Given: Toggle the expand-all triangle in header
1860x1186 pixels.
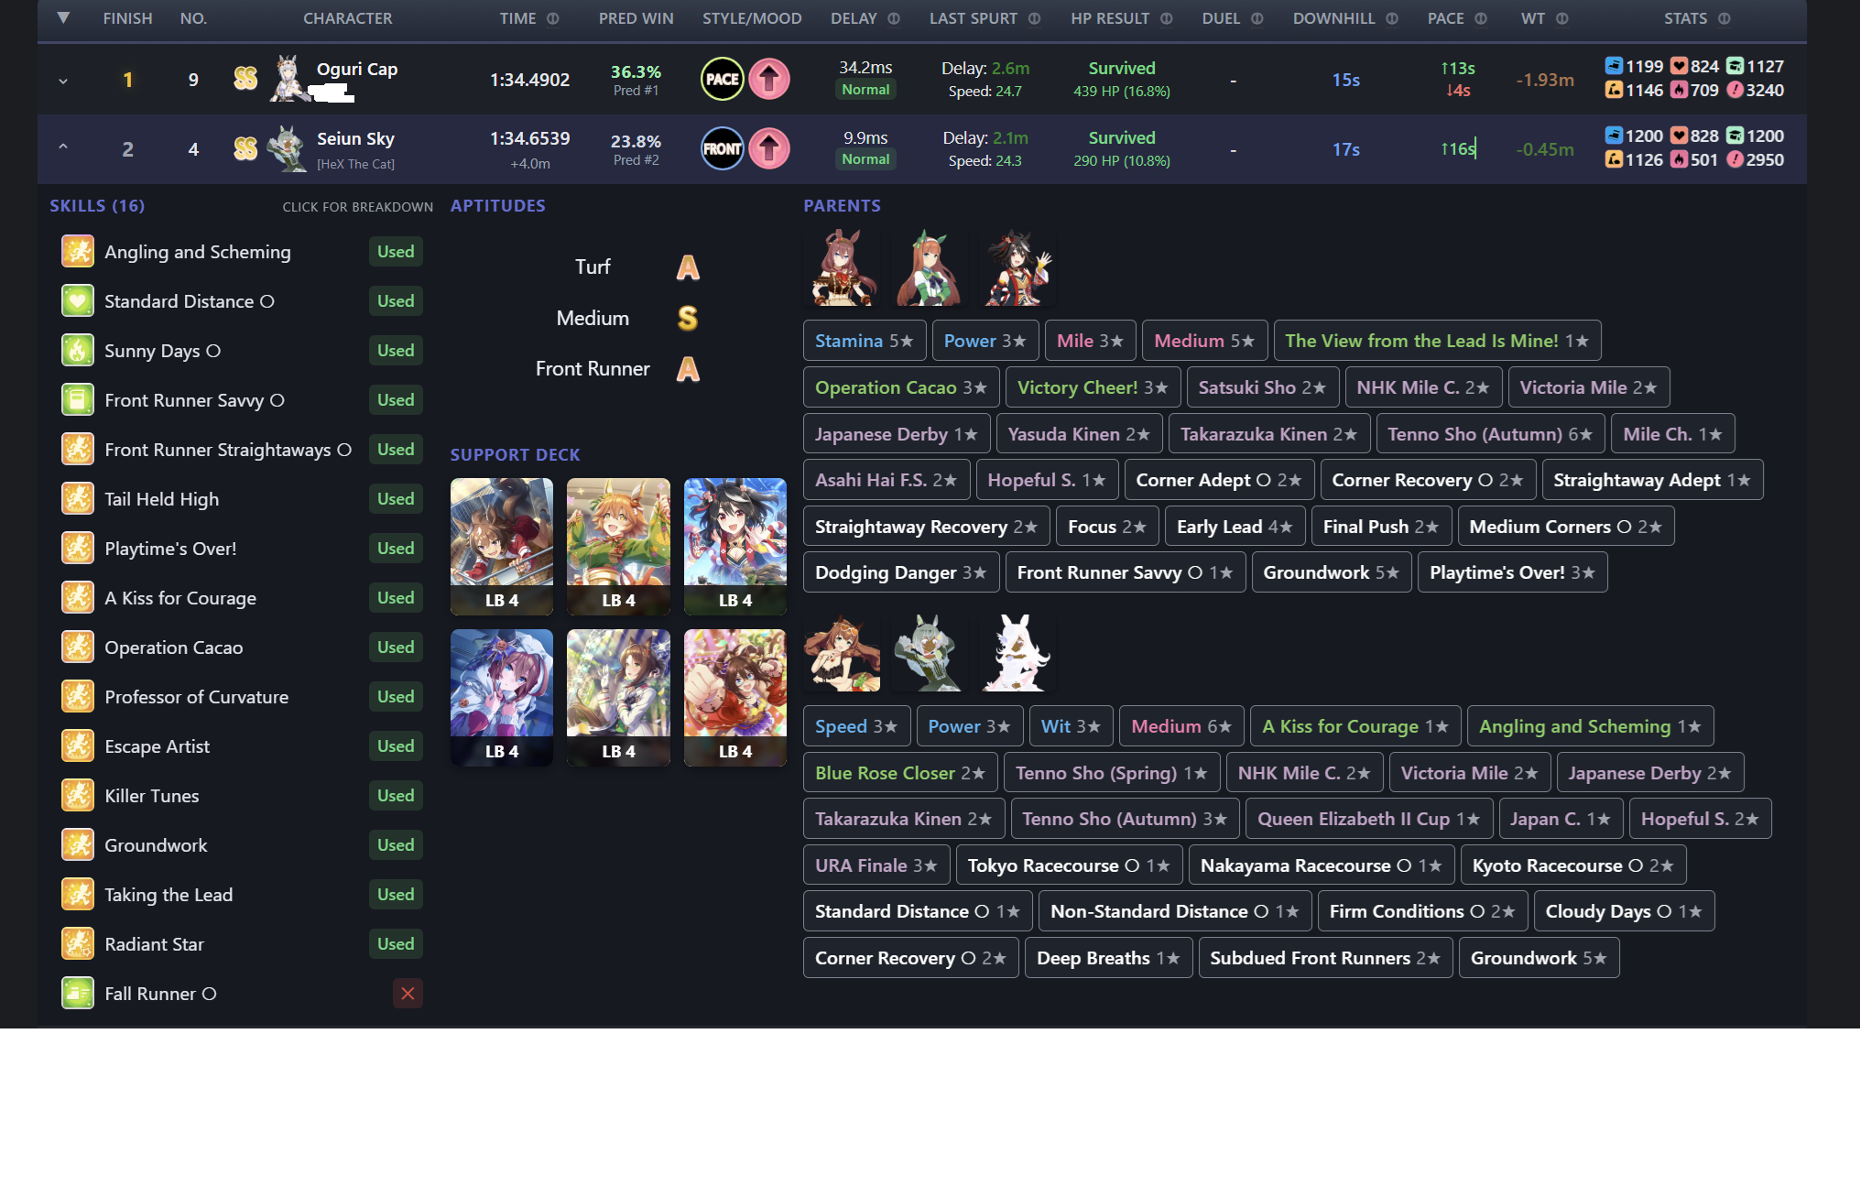Looking at the screenshot, I should point(63,17).
